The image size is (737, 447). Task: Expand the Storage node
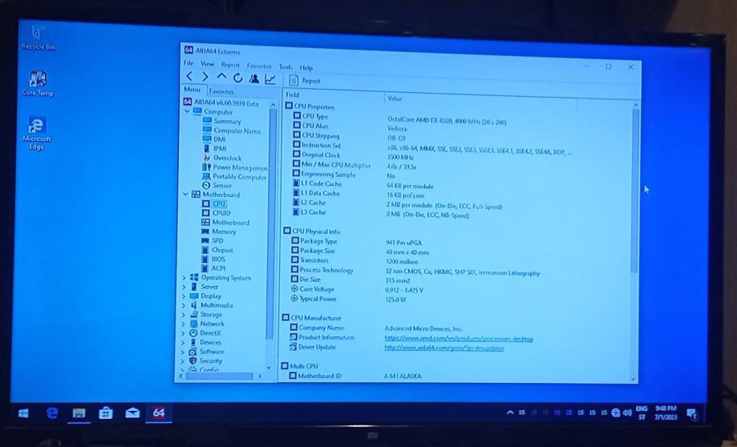pos(184,315)
